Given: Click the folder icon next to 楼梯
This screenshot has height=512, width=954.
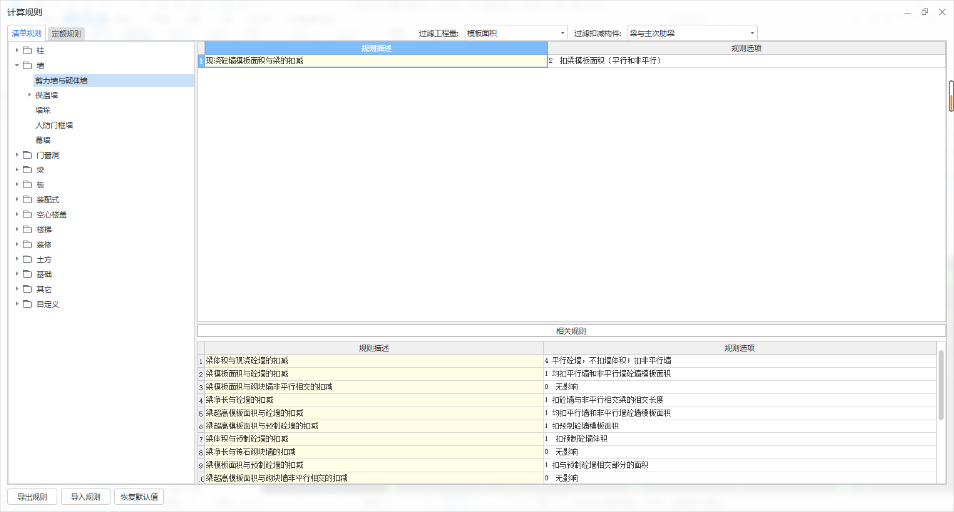Looking at the screenshot, I should [27, 229].
